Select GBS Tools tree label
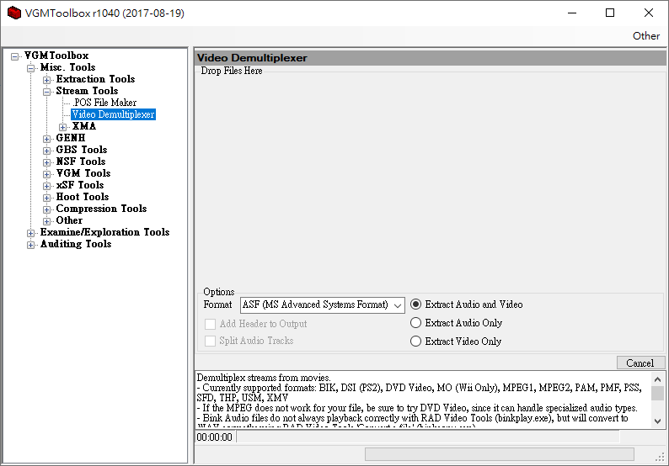 coord(82,150)
